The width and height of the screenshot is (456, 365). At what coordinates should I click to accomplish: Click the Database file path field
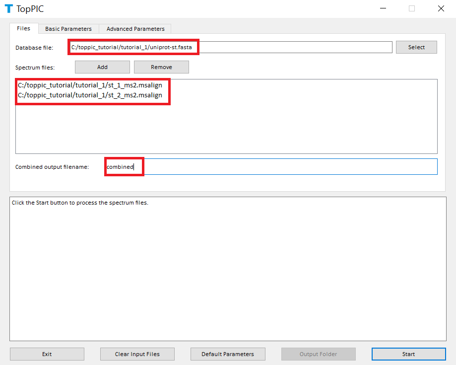pyautogui.click(x=231, y=47)
